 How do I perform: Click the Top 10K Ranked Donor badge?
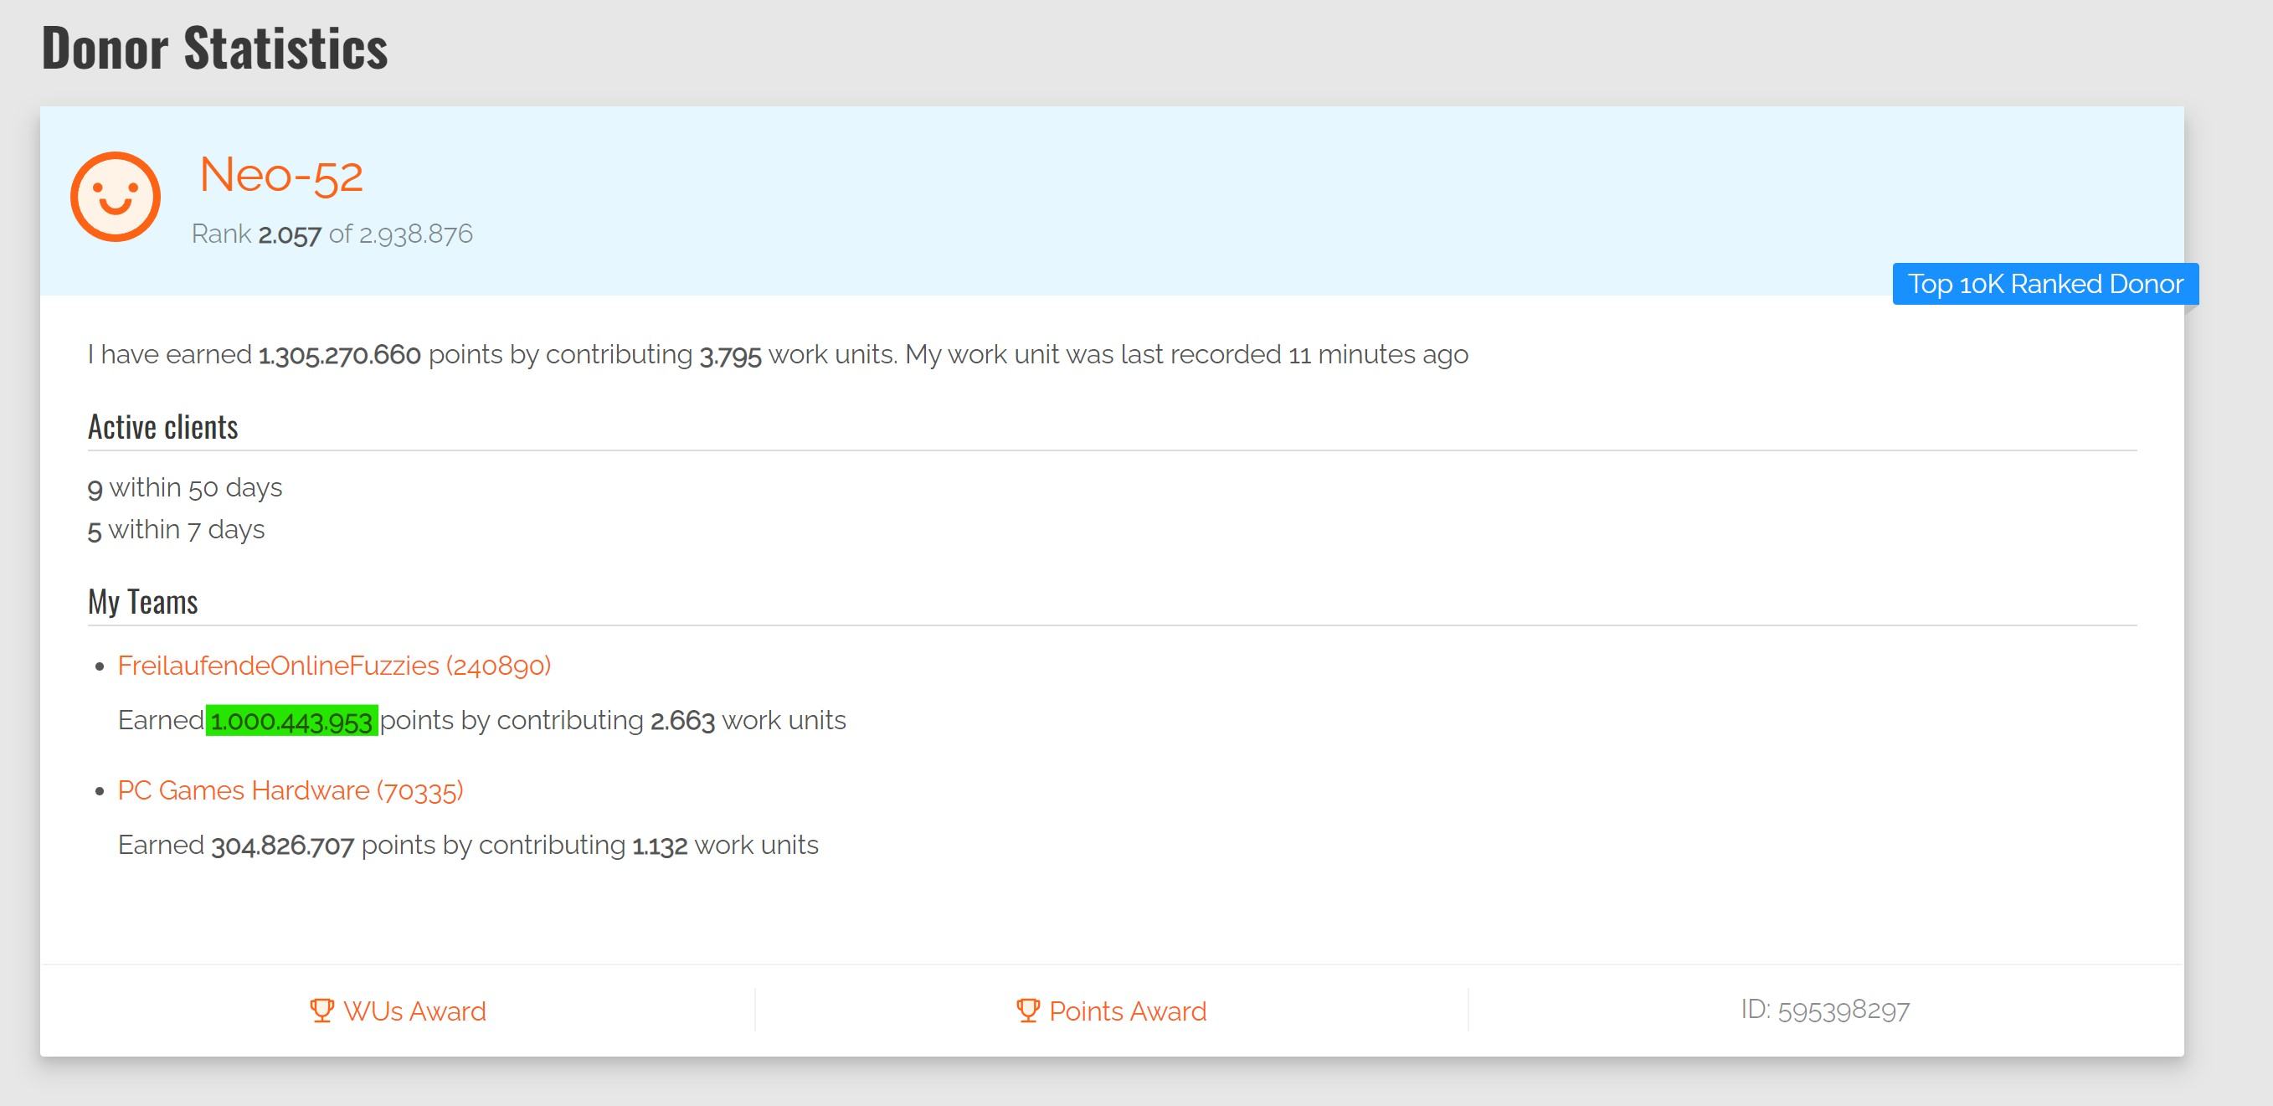click(x=2044, y=284)
